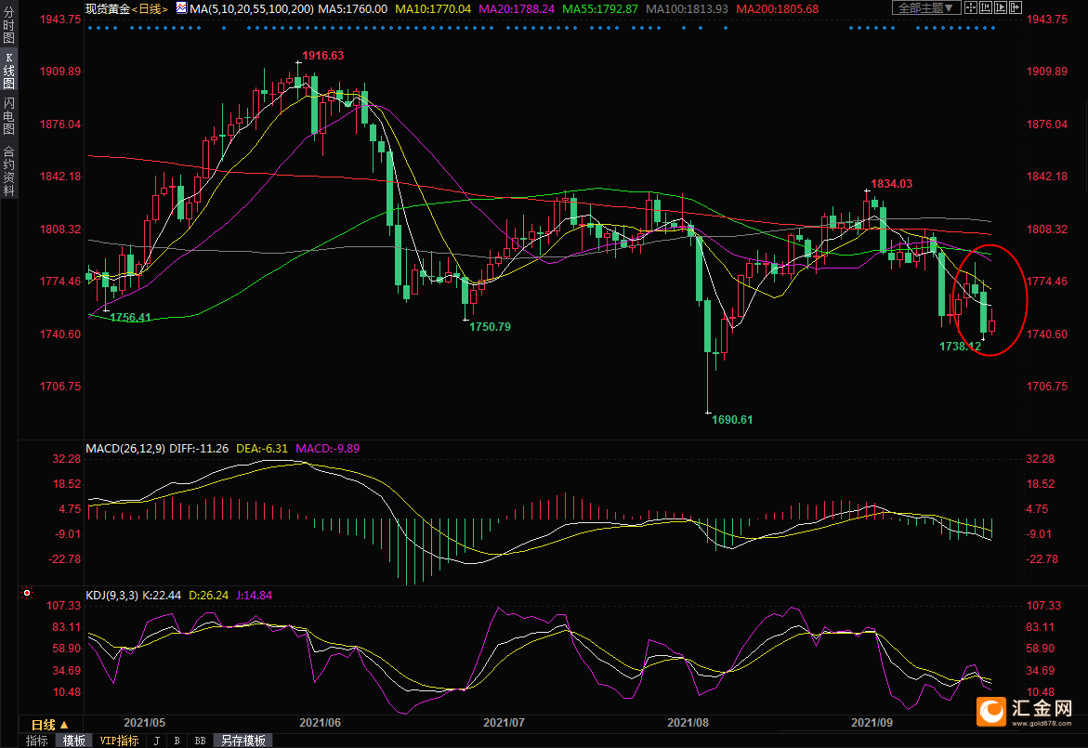This screenshot has width=1088, height=748.
Task: Open the VIP指标 tab
Action: [119, 741]
